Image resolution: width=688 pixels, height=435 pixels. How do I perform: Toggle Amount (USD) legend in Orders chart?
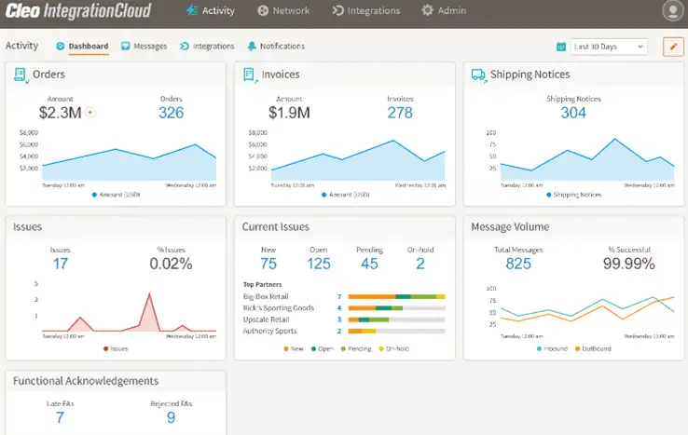click(116, 195)
